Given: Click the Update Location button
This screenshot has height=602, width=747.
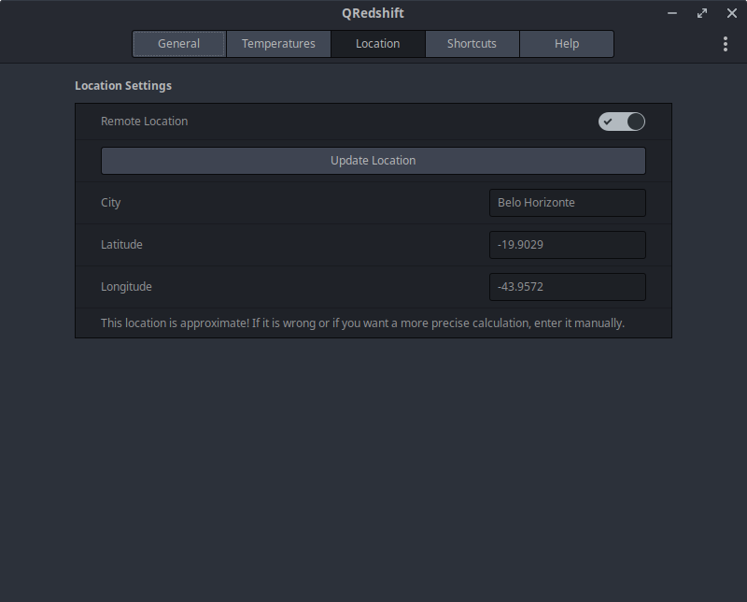Looking at the screenshot, I should (373, 161).
